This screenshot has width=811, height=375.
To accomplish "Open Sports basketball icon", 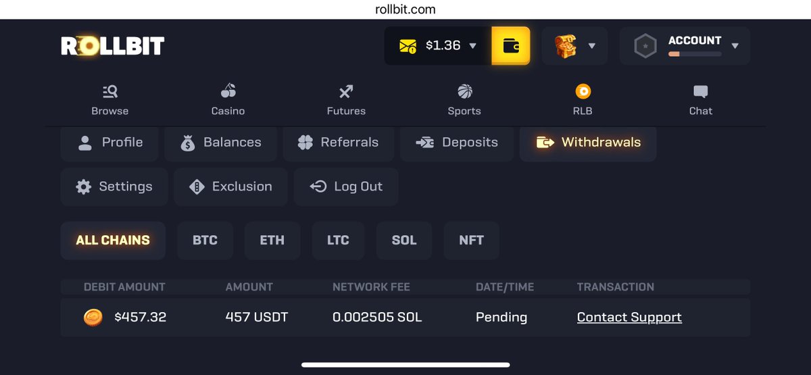I will (x=464, y=91).
